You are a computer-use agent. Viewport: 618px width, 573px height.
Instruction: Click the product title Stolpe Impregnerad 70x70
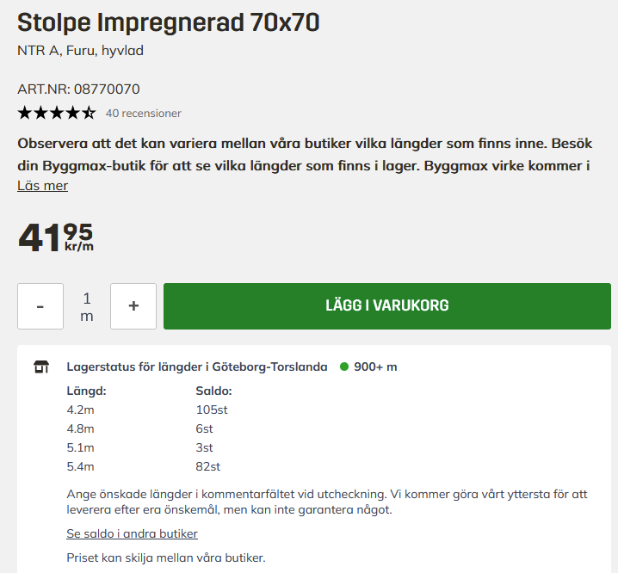pos(169,23)
